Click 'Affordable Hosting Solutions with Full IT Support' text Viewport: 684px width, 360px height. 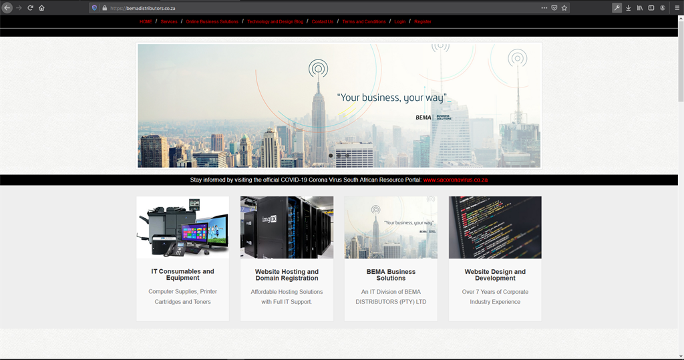[x=287, y=297]
